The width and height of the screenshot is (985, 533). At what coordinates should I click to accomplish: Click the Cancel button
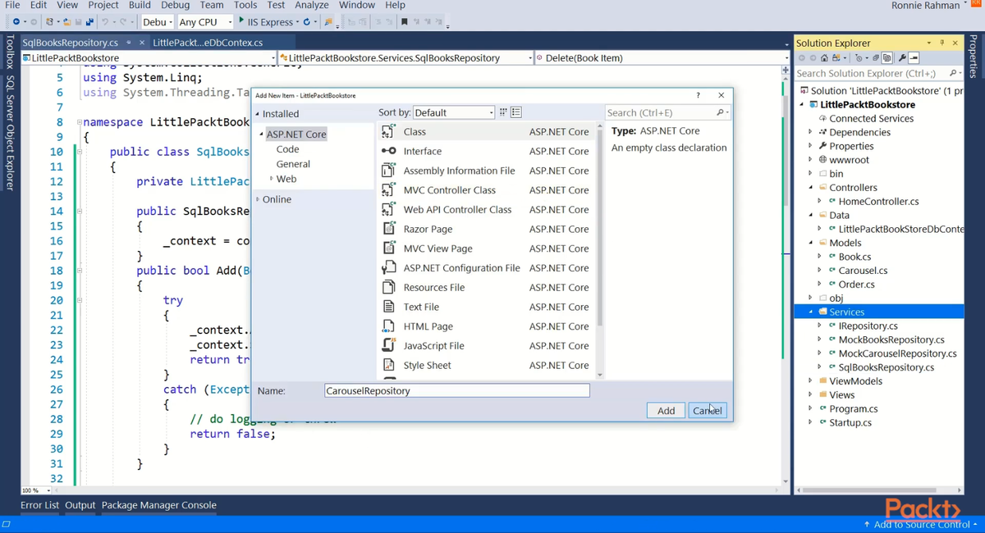(708, 410)
